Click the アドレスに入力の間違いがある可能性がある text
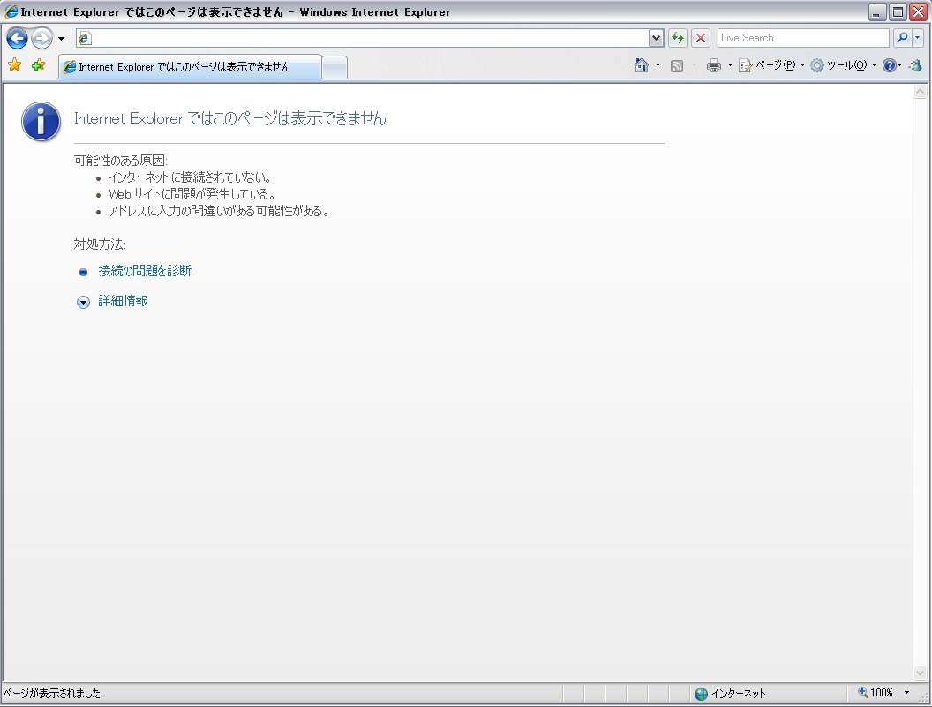Viewport: 932px width, 707px height. [219, 210]
